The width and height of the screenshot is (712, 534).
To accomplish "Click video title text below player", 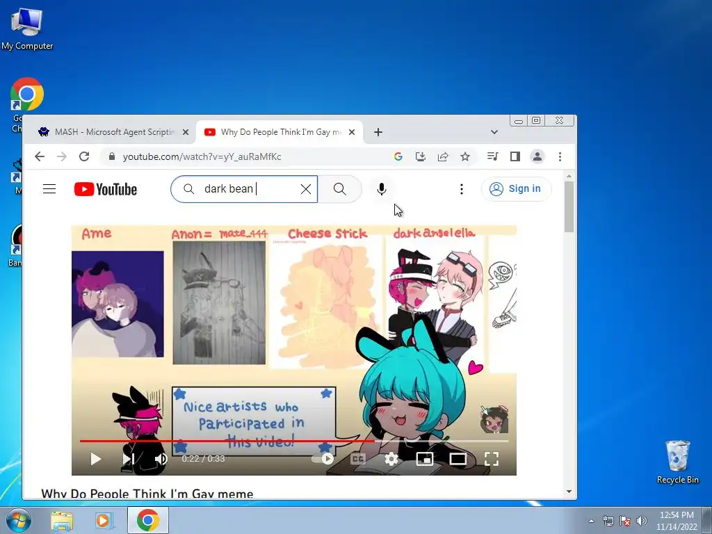I will (147, 494).
